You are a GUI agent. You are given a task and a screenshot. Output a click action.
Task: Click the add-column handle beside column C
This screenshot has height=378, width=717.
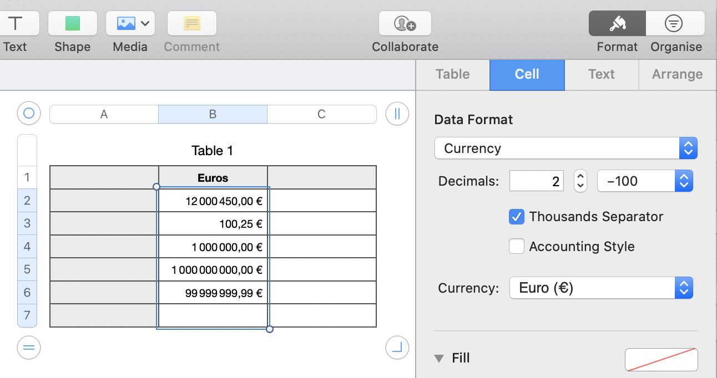pos(397,114)
